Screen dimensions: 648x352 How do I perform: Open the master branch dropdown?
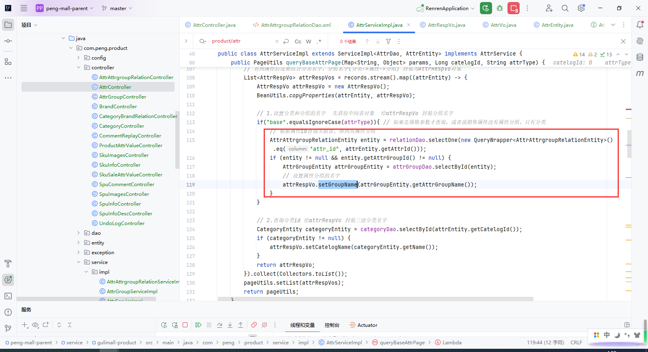(x=117, y=8)
